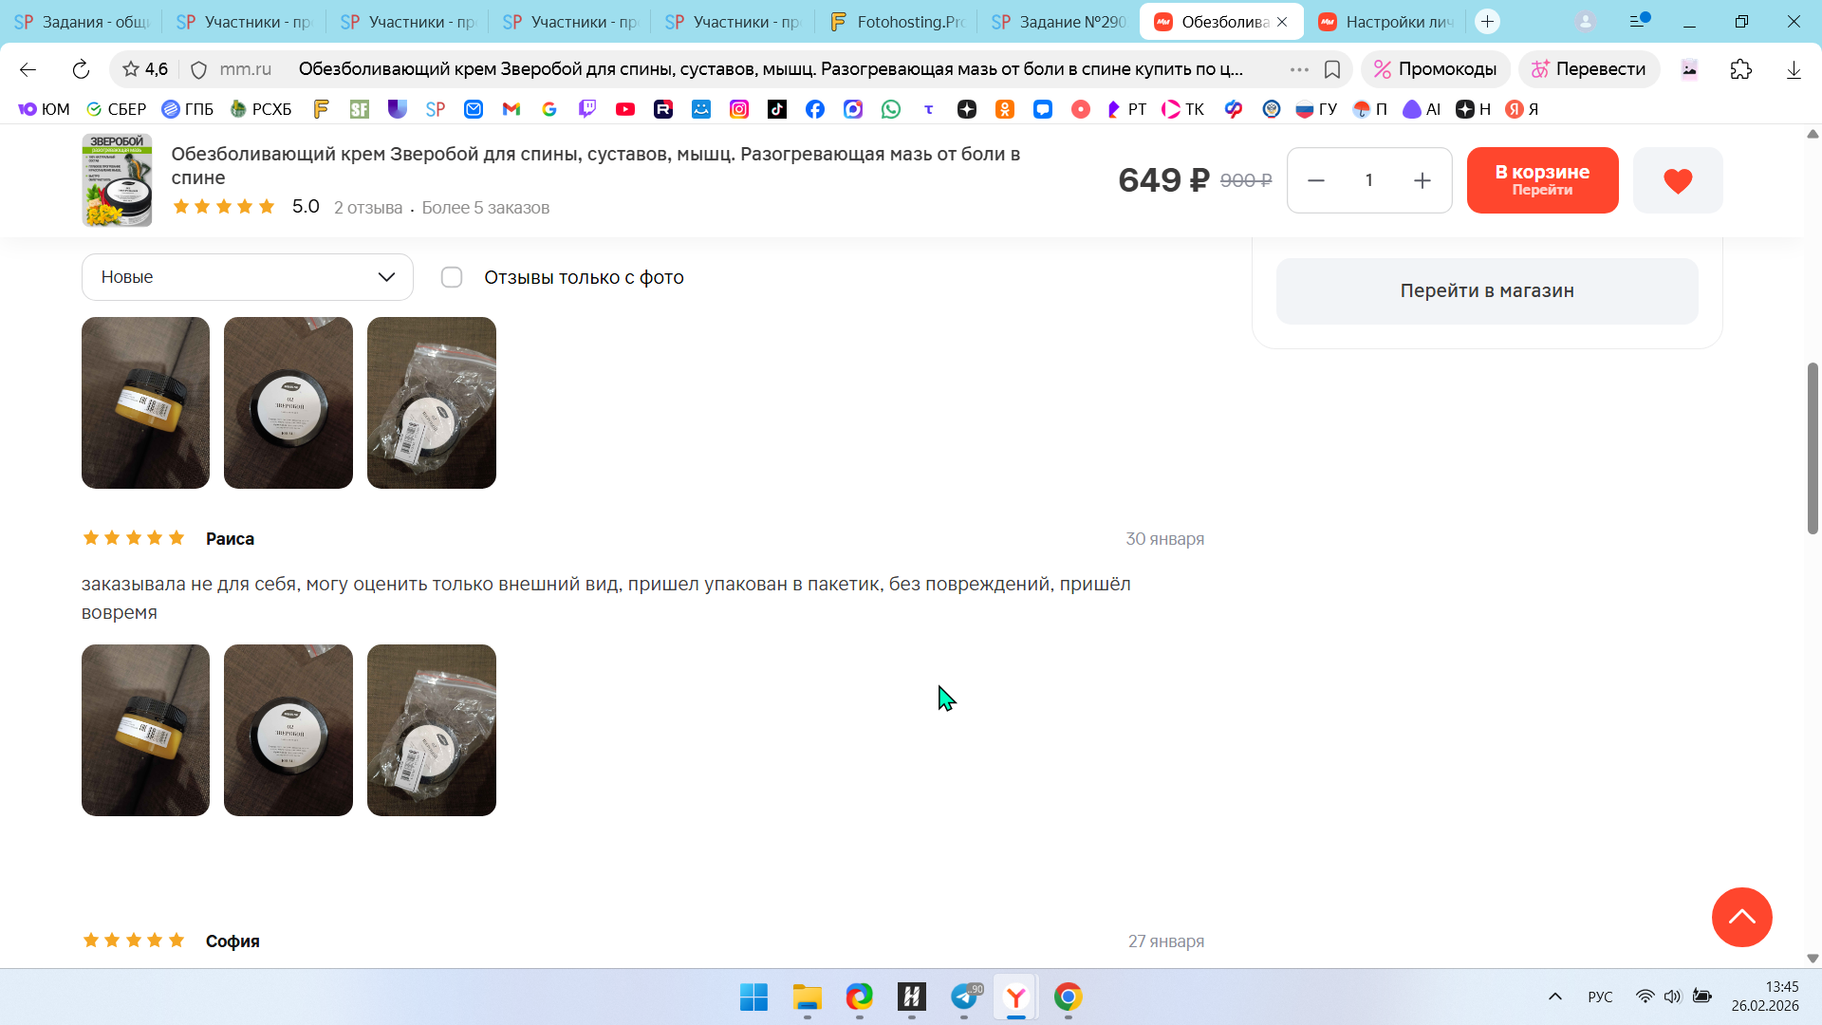Open browser extensions puzzle icon
The image size is (1822, 1025).
pos(1740,69)
